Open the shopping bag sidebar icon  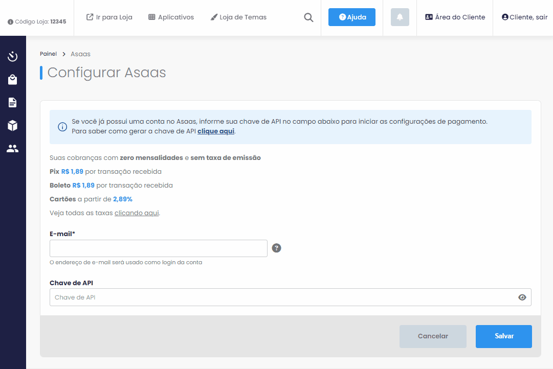click(x=13, y=80)
